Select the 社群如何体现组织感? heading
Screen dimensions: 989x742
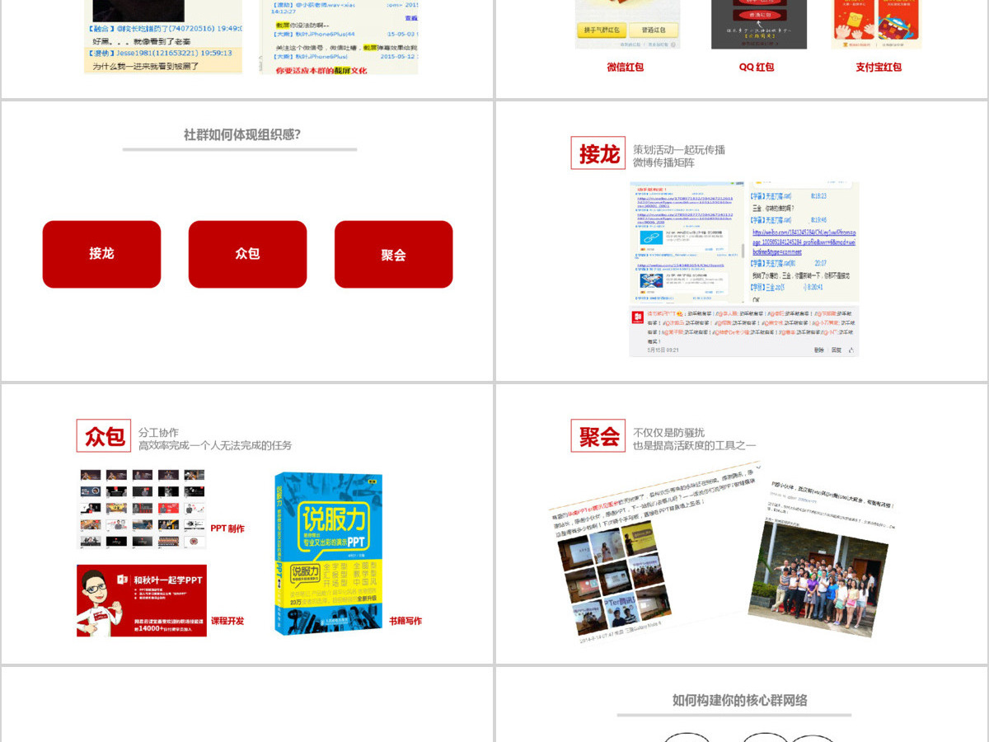pyautogui.click(x=241, y=134)
